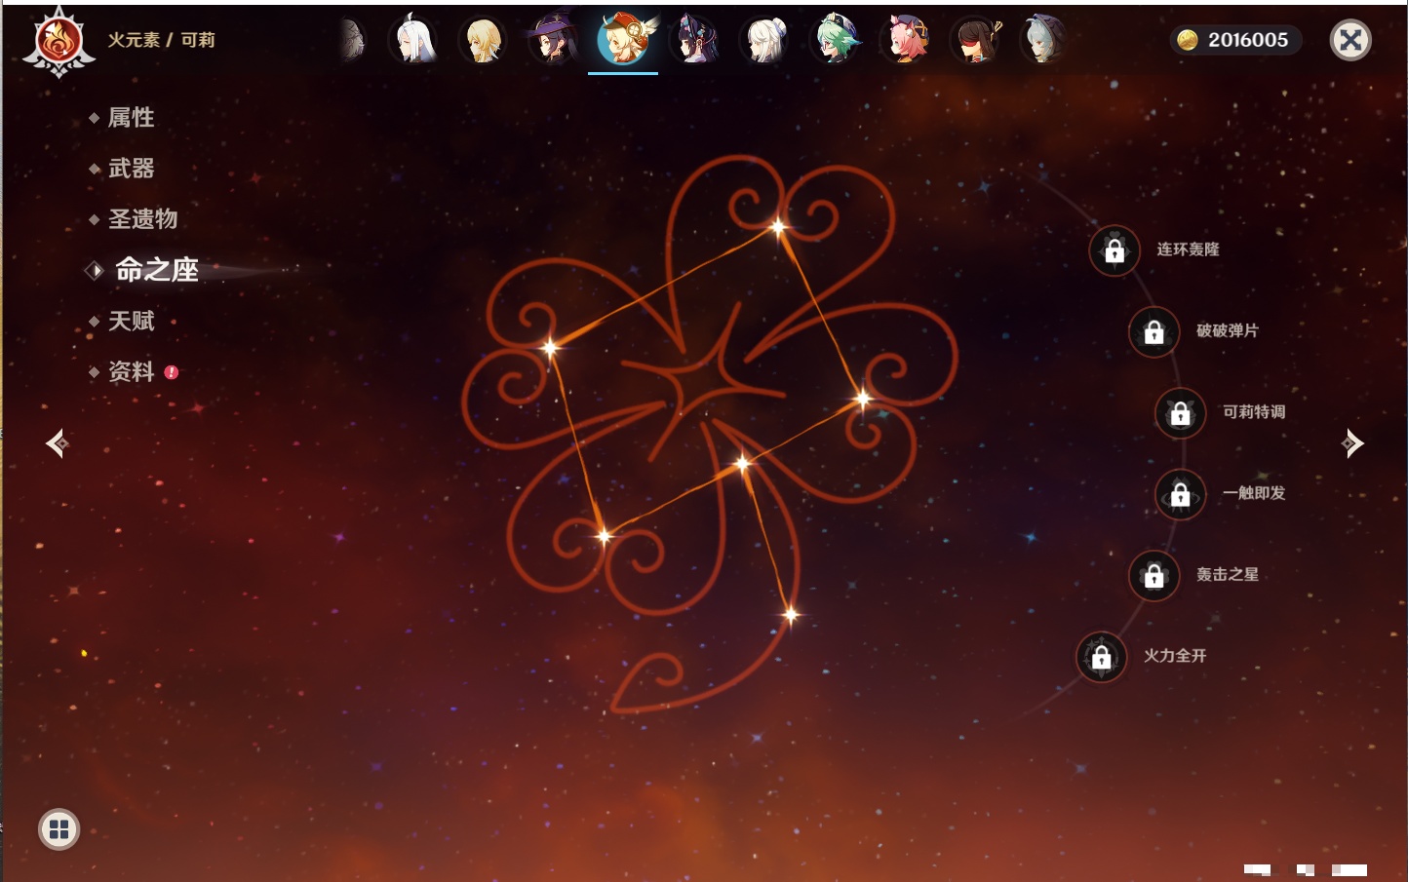Click the 可莉特调 constellation label
The width and height of the screenshot is (1408, 882).
coord(1254,412)
